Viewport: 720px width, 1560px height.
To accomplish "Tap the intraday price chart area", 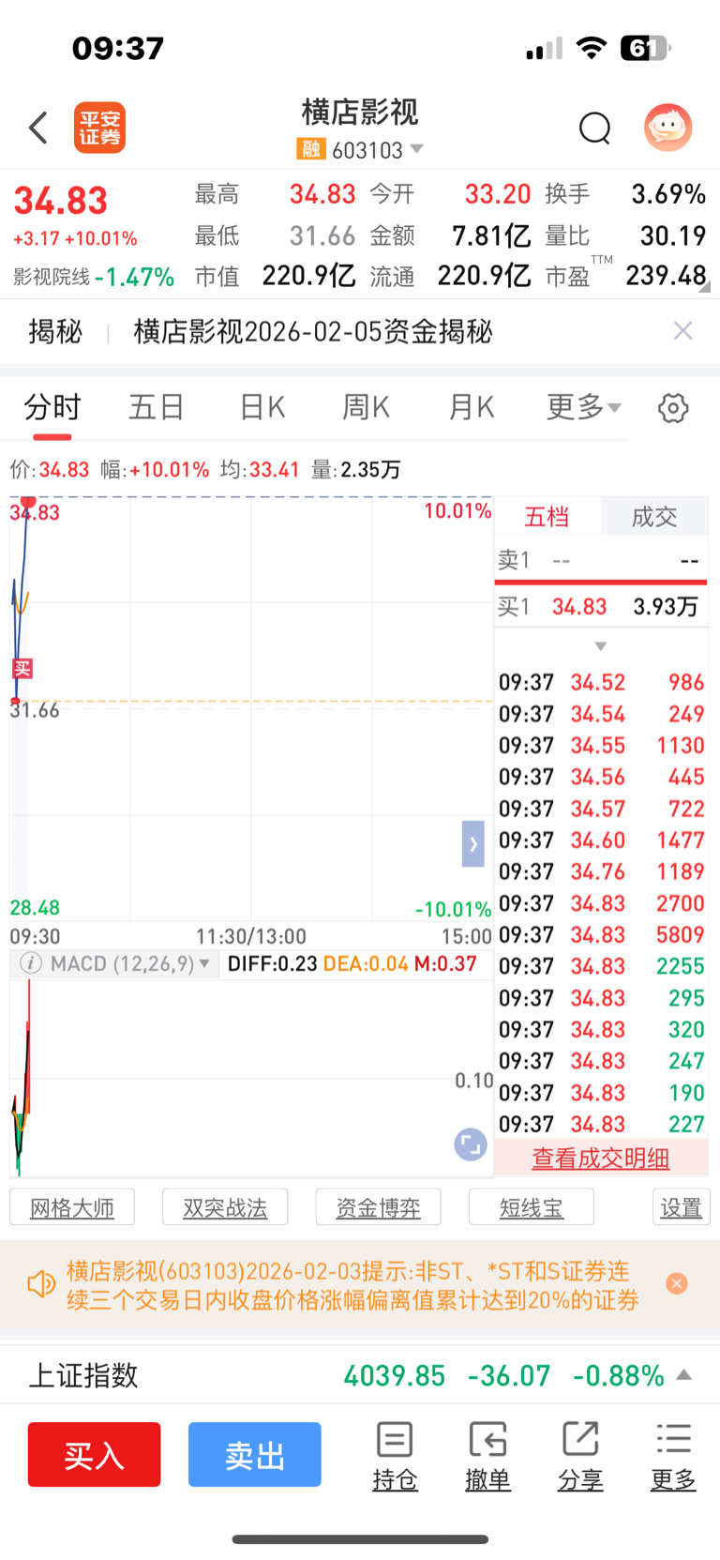I will click(251, 708).
